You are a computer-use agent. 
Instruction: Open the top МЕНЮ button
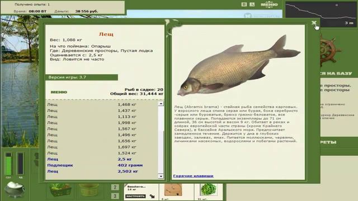click(x=269, y=4)
